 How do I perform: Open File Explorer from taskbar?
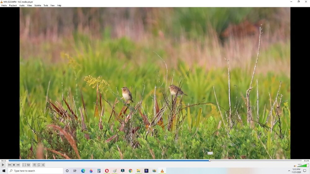click(x=138, y=171)
